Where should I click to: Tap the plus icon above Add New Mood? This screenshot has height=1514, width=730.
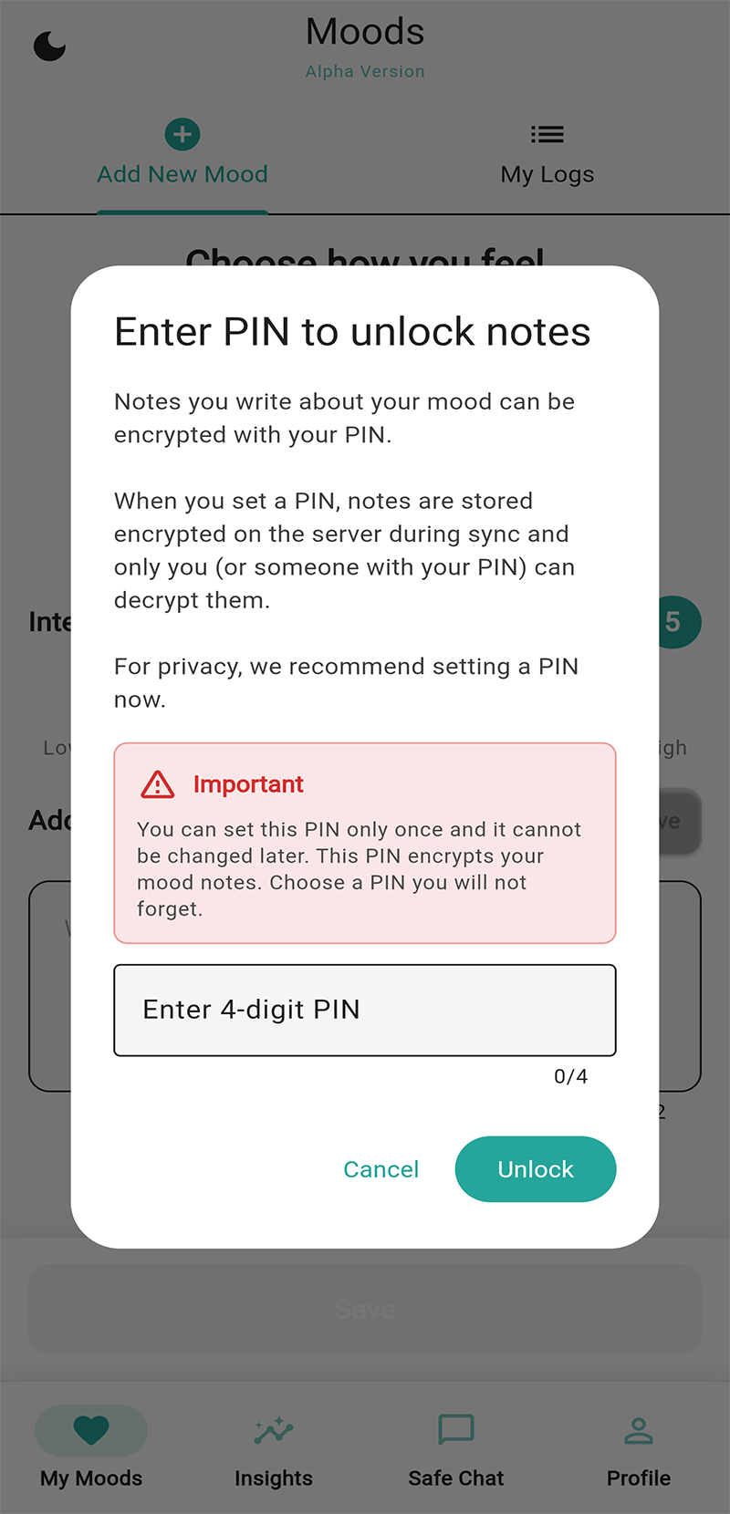point(182,133)
